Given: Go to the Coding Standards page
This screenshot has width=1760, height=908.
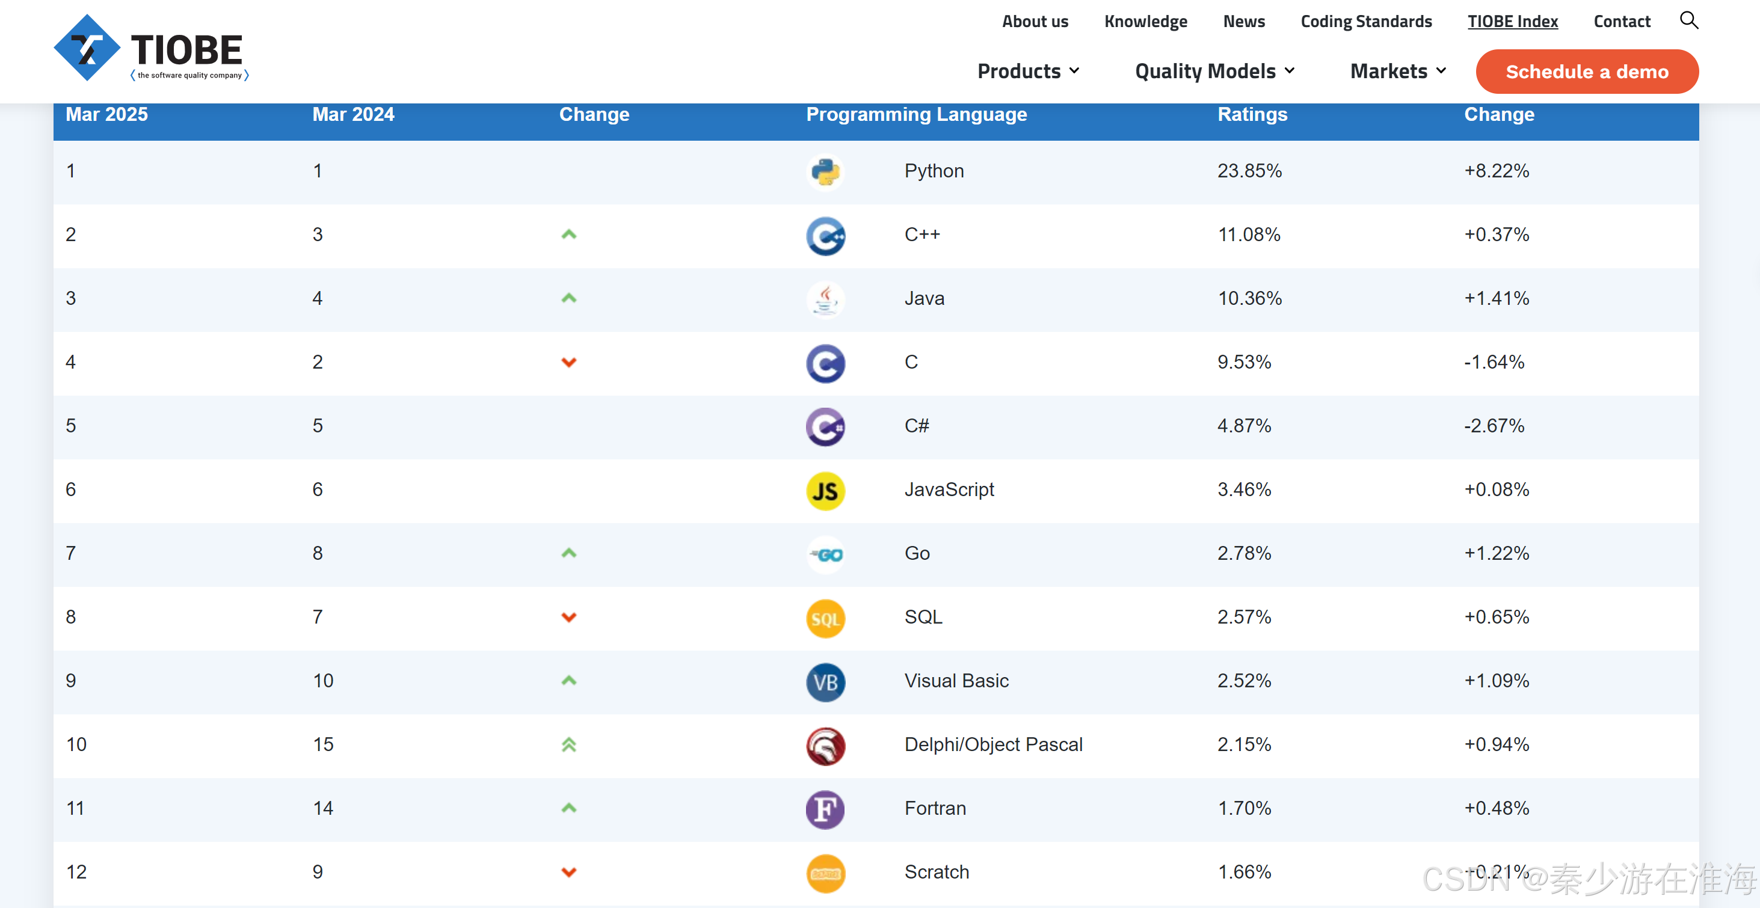Looking at the screenshot, I should coord(1366,21).
